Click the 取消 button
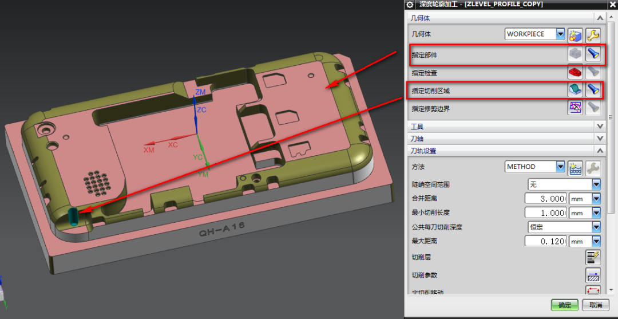This screenshot has height=319, width=618. pyautogui.click(x=596, y=305)
